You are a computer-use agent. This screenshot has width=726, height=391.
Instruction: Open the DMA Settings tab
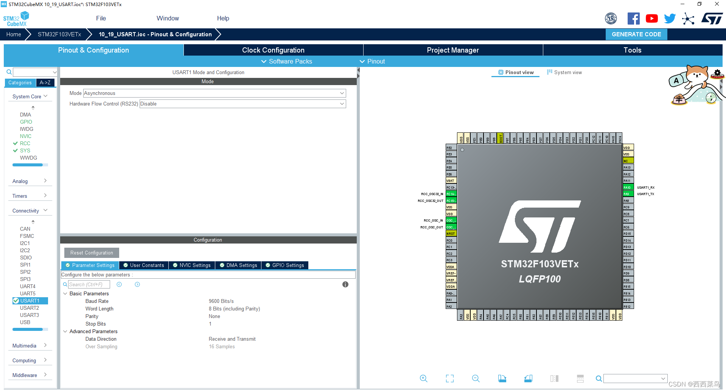click(238, 265)
